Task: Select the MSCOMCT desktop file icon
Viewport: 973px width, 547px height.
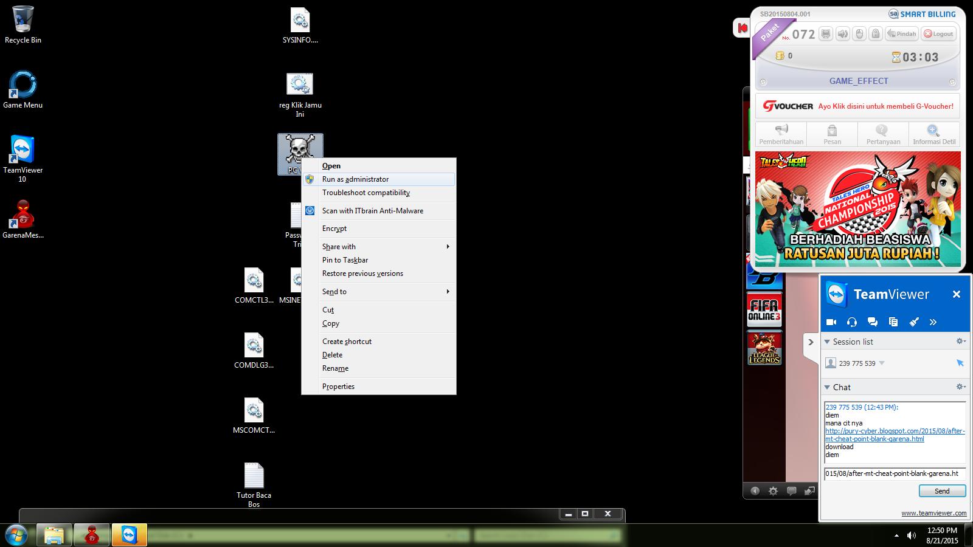Action: [254, 416]
